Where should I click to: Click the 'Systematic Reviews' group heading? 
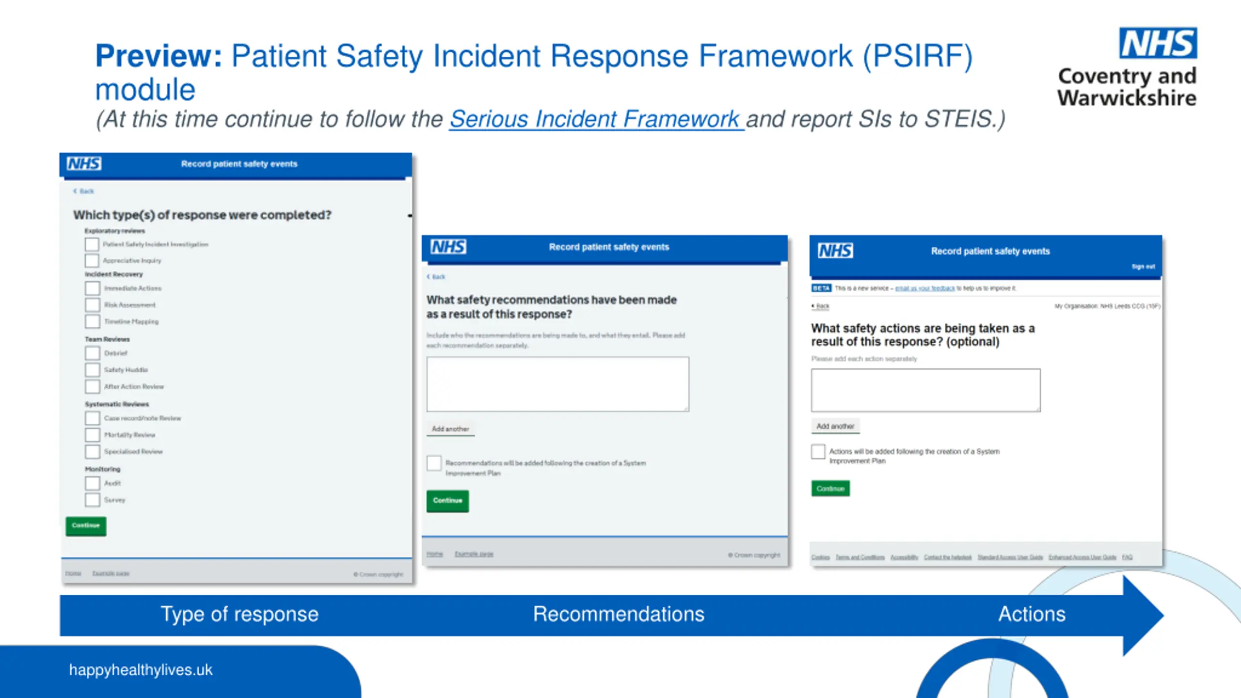(x=117, y=404)
